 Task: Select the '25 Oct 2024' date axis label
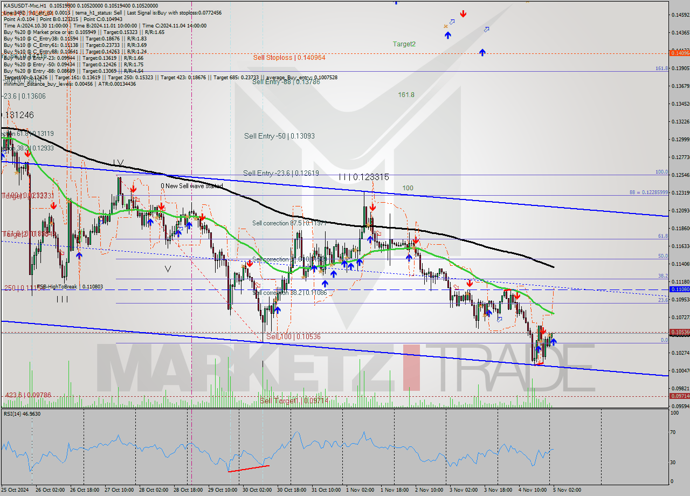pyautogui.click(x=16, y=490)
